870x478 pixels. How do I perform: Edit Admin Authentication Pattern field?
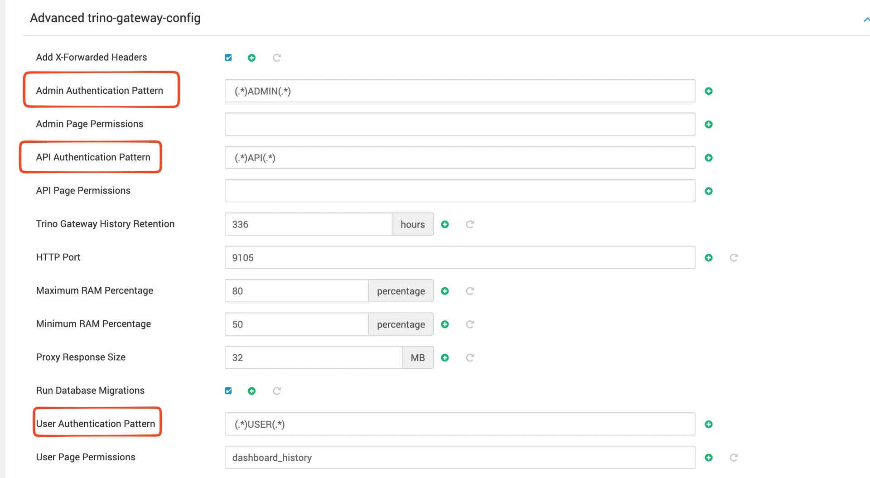tap(460, 91)
